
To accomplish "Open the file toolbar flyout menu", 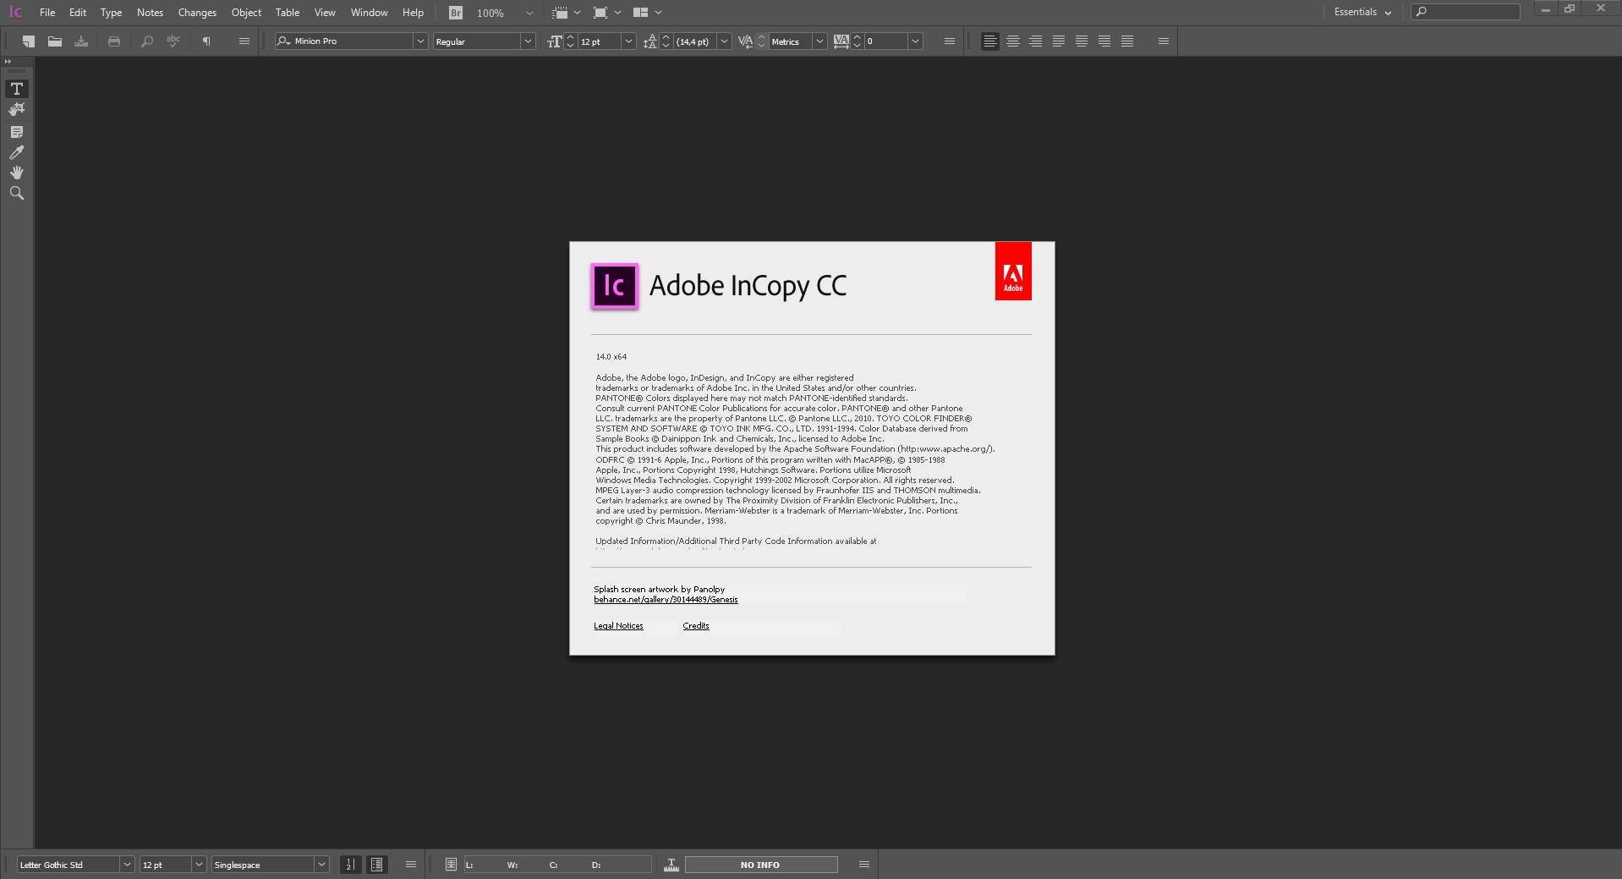I will (244, 41).
